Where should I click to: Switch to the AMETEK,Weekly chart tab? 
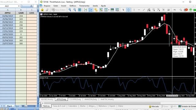point(107,99)
